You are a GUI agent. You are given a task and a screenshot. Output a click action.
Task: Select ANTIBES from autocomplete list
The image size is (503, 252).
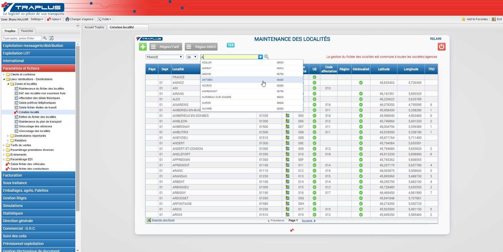[x=252, y=80]
